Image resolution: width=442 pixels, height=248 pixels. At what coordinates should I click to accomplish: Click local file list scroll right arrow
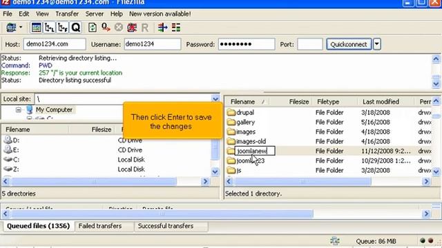(x=206, y=181)
